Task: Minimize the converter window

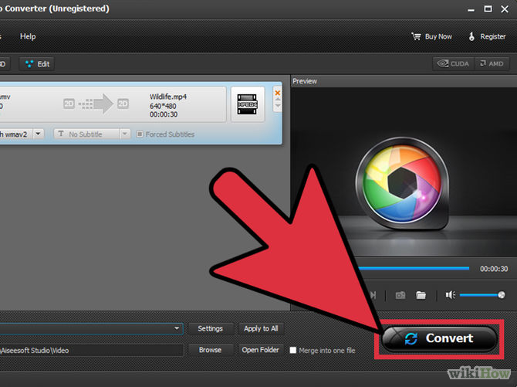Action: [x=471, y=9]
